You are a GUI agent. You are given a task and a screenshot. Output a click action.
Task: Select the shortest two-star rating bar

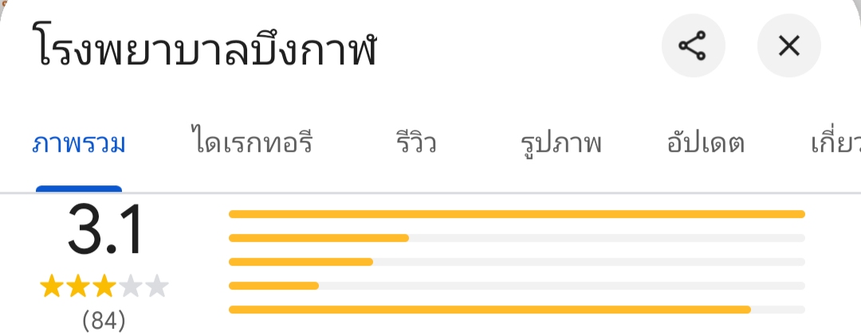pyautogui.click(x=517, y=286)
